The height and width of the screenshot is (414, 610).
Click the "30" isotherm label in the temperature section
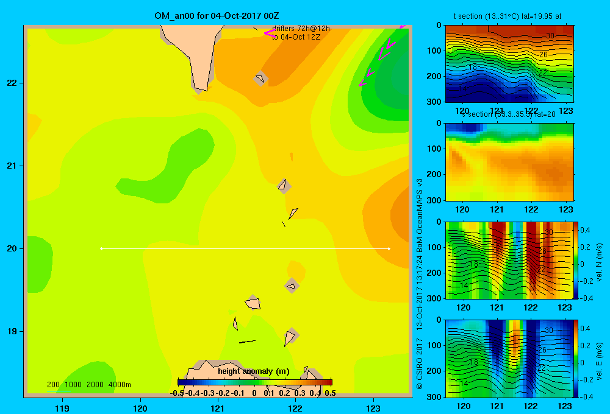tap(550, 36)
